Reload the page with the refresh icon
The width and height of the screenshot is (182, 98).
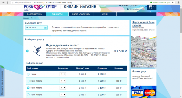(x=13, y=3)
